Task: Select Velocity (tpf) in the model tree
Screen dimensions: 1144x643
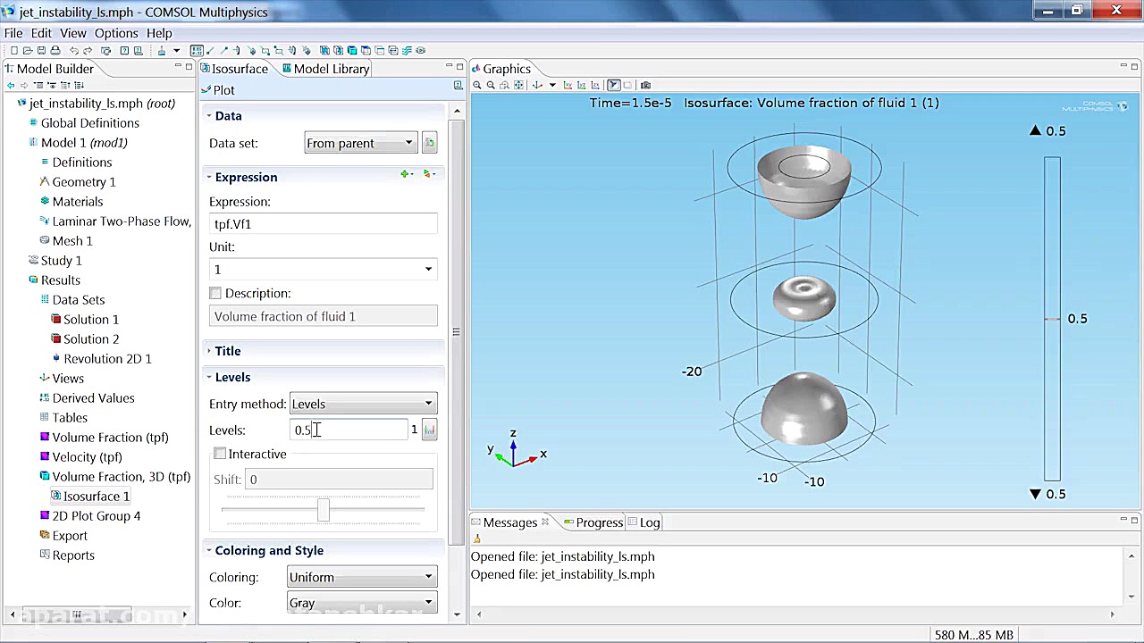Action: pos(87,457)
